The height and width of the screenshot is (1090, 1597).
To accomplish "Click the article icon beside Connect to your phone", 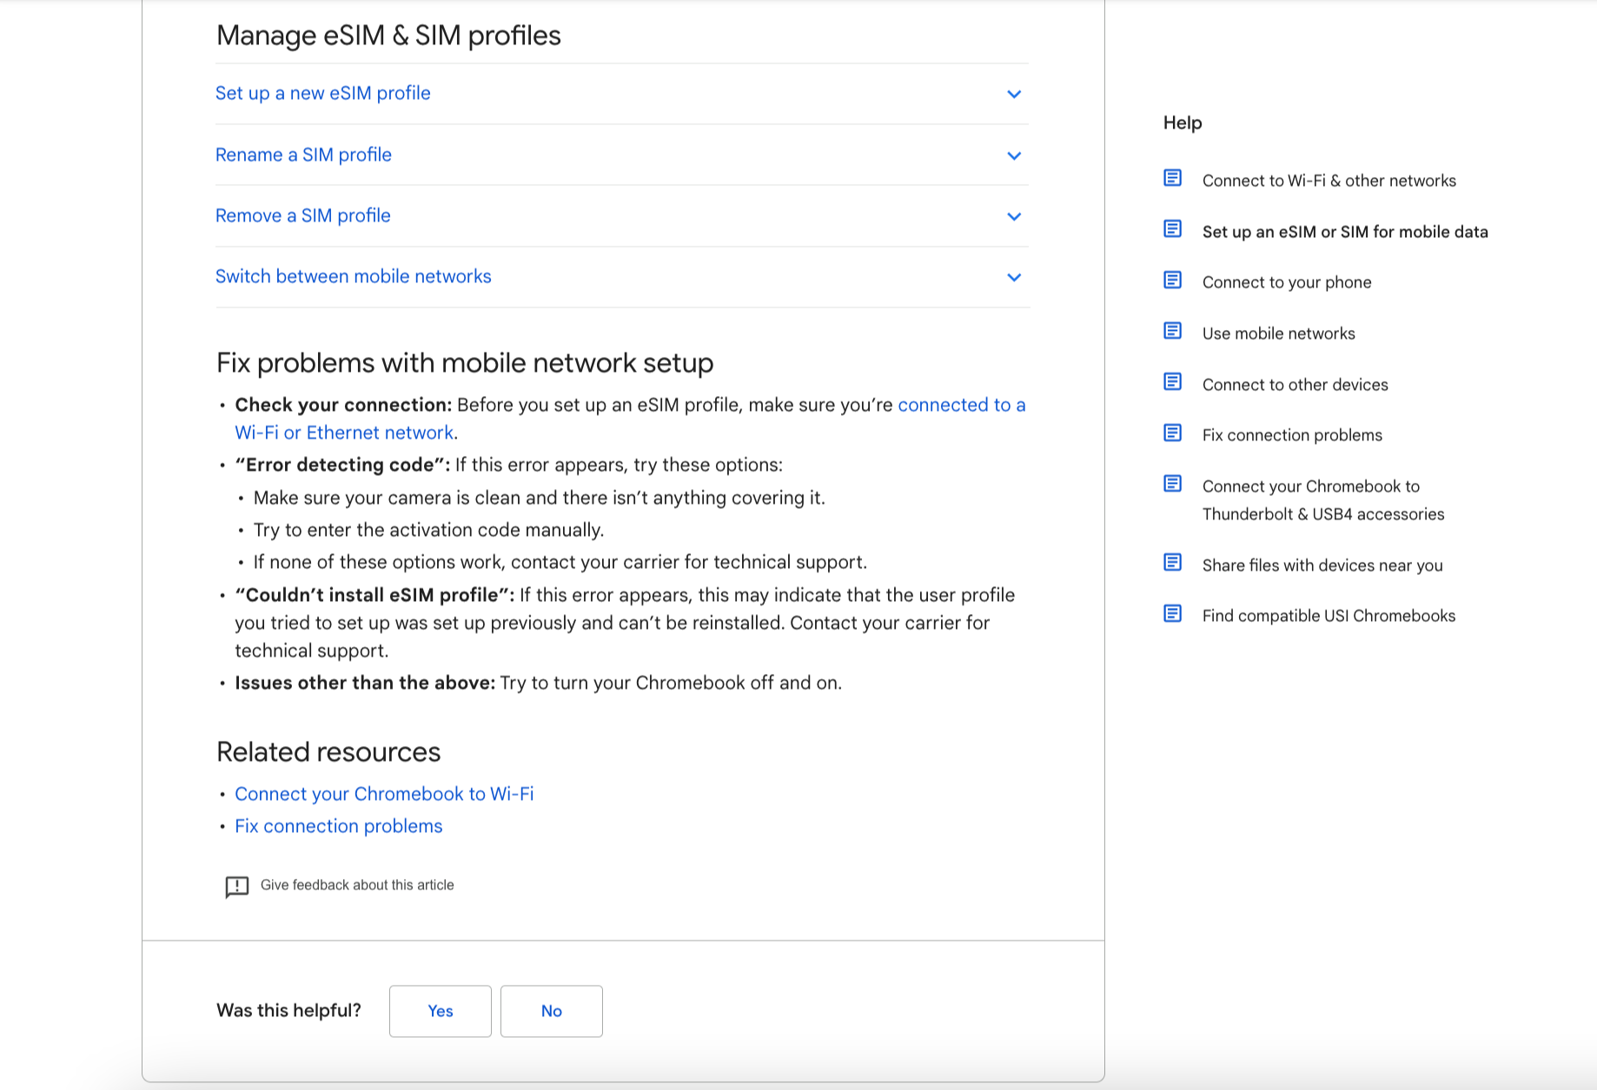I will 1172,280.
